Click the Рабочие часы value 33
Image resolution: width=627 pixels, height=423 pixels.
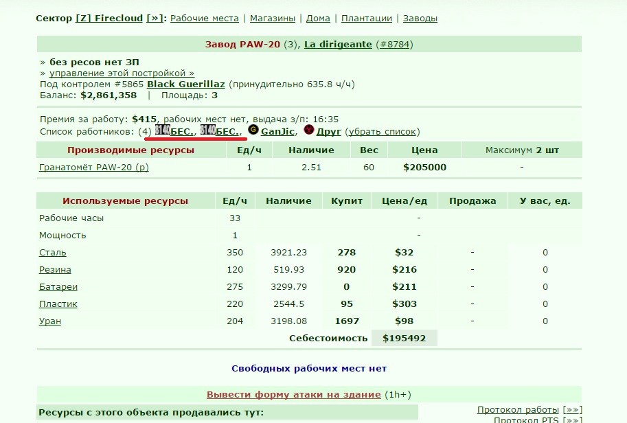click(235, 218)
